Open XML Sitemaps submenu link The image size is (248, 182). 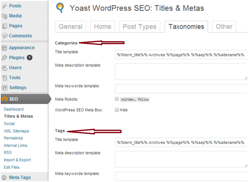click(x=16, y=131)
